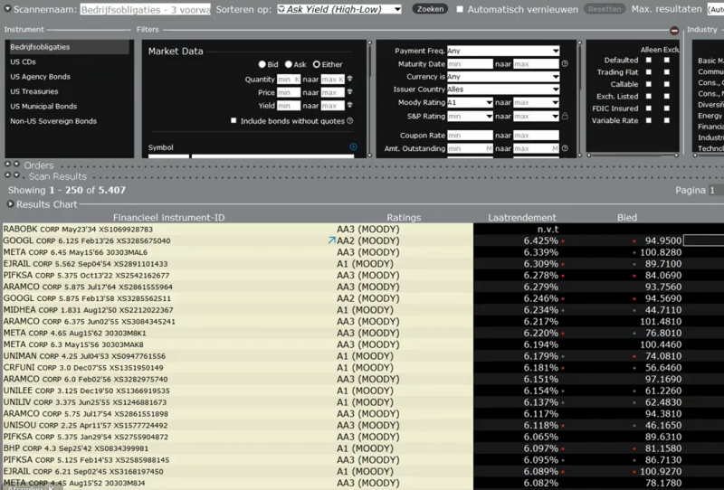Click scroll-down arrow of the Payment Freq. panel
This screenshot has height=490, width=724.
click(580, 155)
